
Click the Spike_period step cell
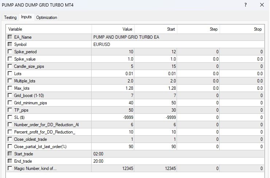pos(198,52)
